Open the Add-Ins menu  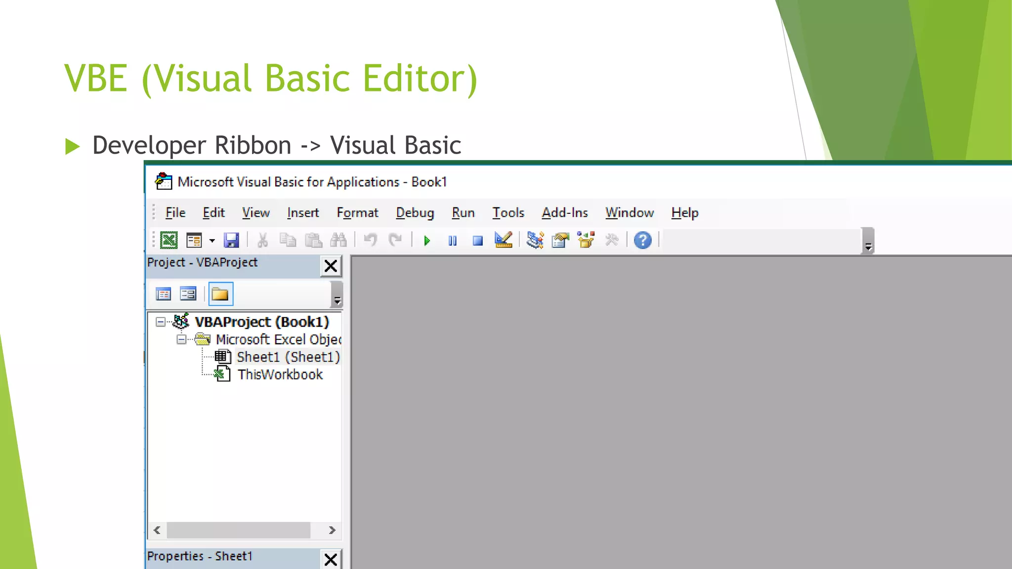coord(565,213)
